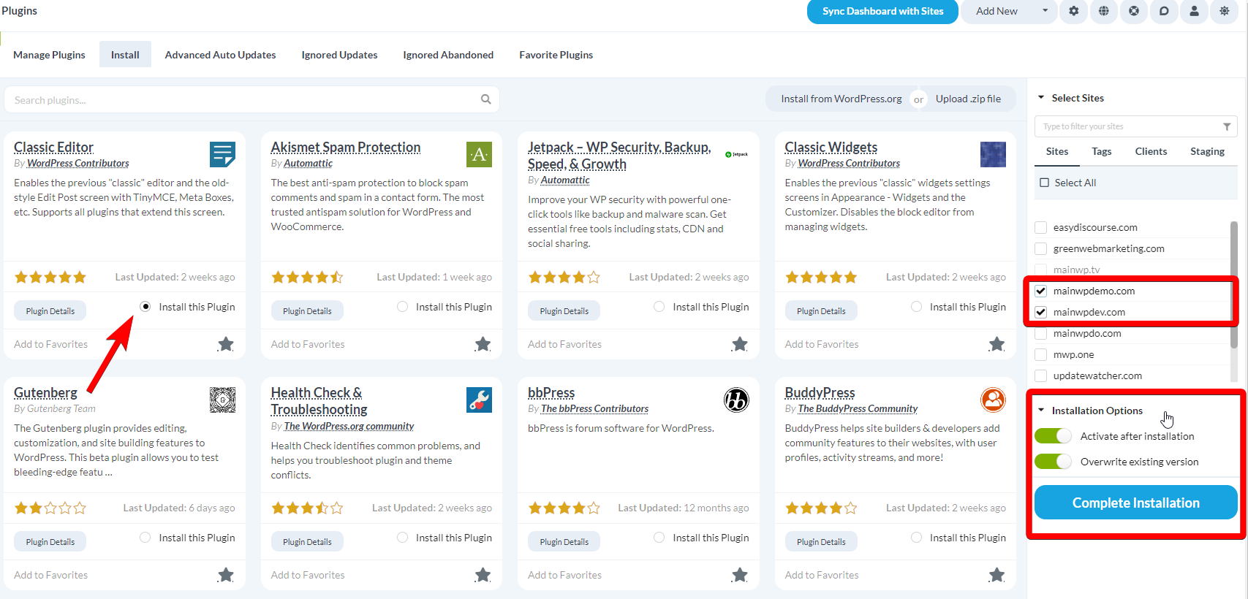Uncheck mainwpdemo.com site
1248x599 pixels.
pyautogui.click(x=1040, y=291)
